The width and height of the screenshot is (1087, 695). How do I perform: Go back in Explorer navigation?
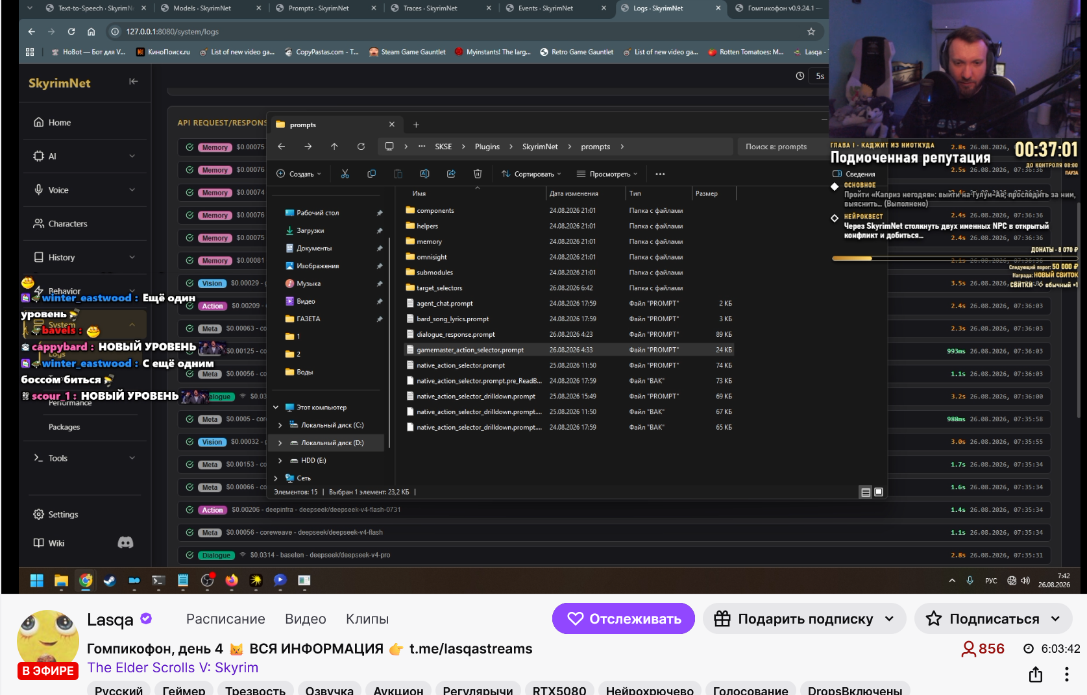tap(281, 147)
